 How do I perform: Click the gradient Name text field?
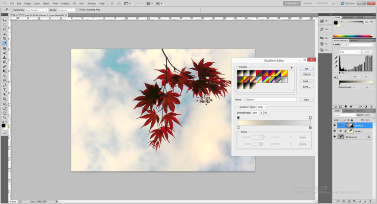tap(270, 99)
